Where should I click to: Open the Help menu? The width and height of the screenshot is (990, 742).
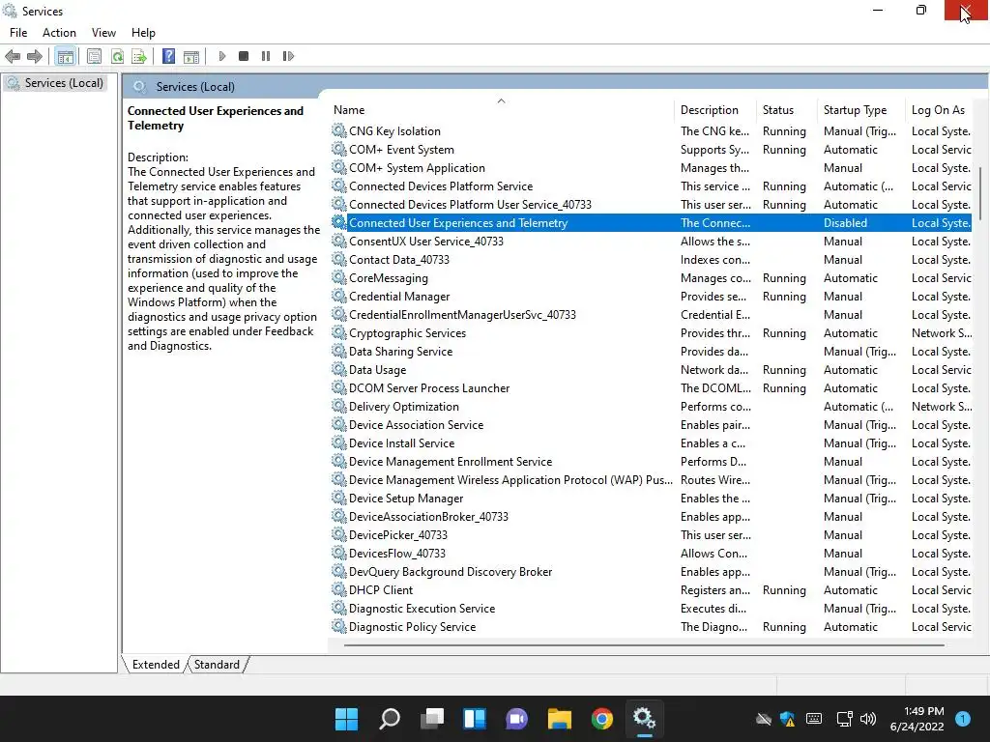143,33
